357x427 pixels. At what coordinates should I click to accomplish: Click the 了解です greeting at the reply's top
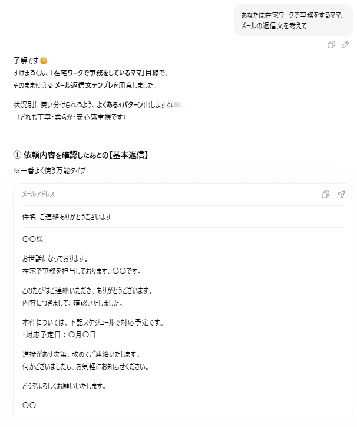[26, 60]
